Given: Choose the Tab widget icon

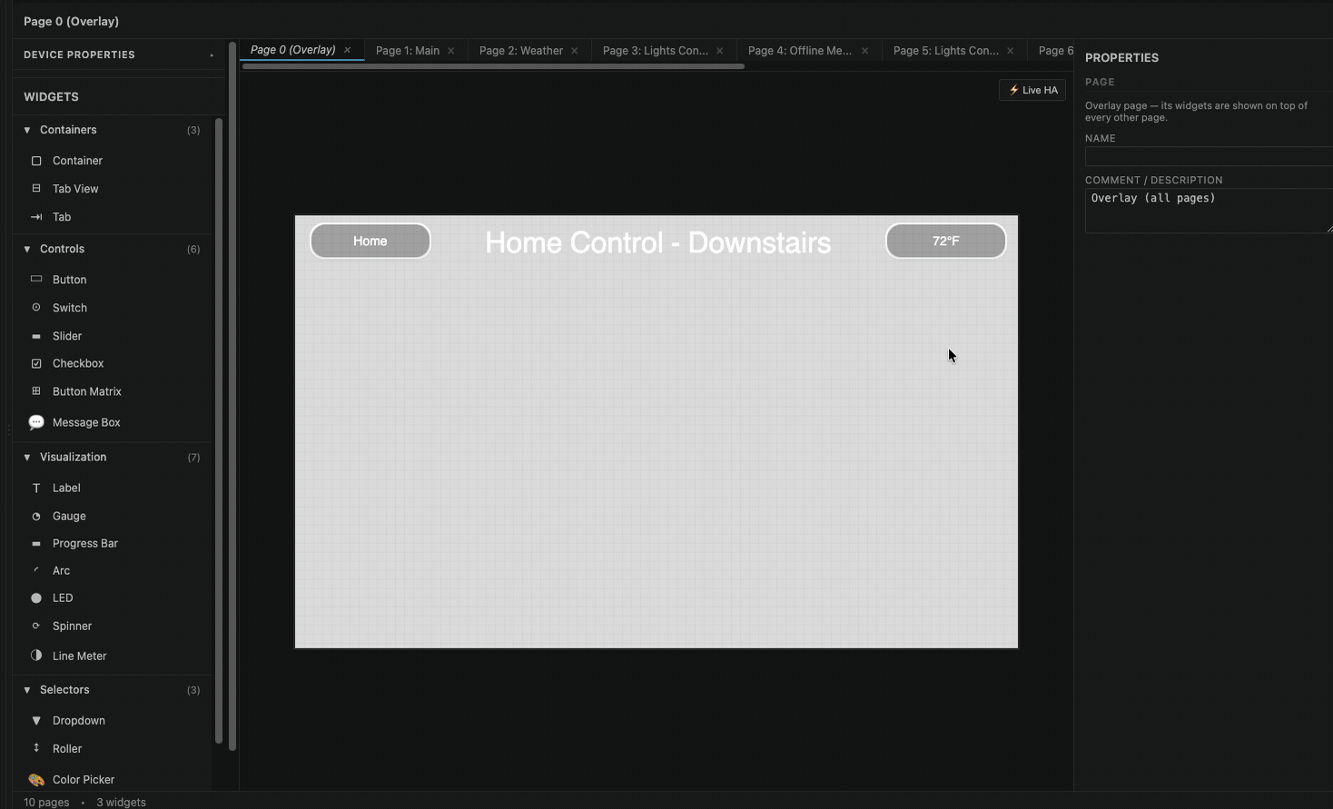Looking at the screenshot, I should pos(36,217).
